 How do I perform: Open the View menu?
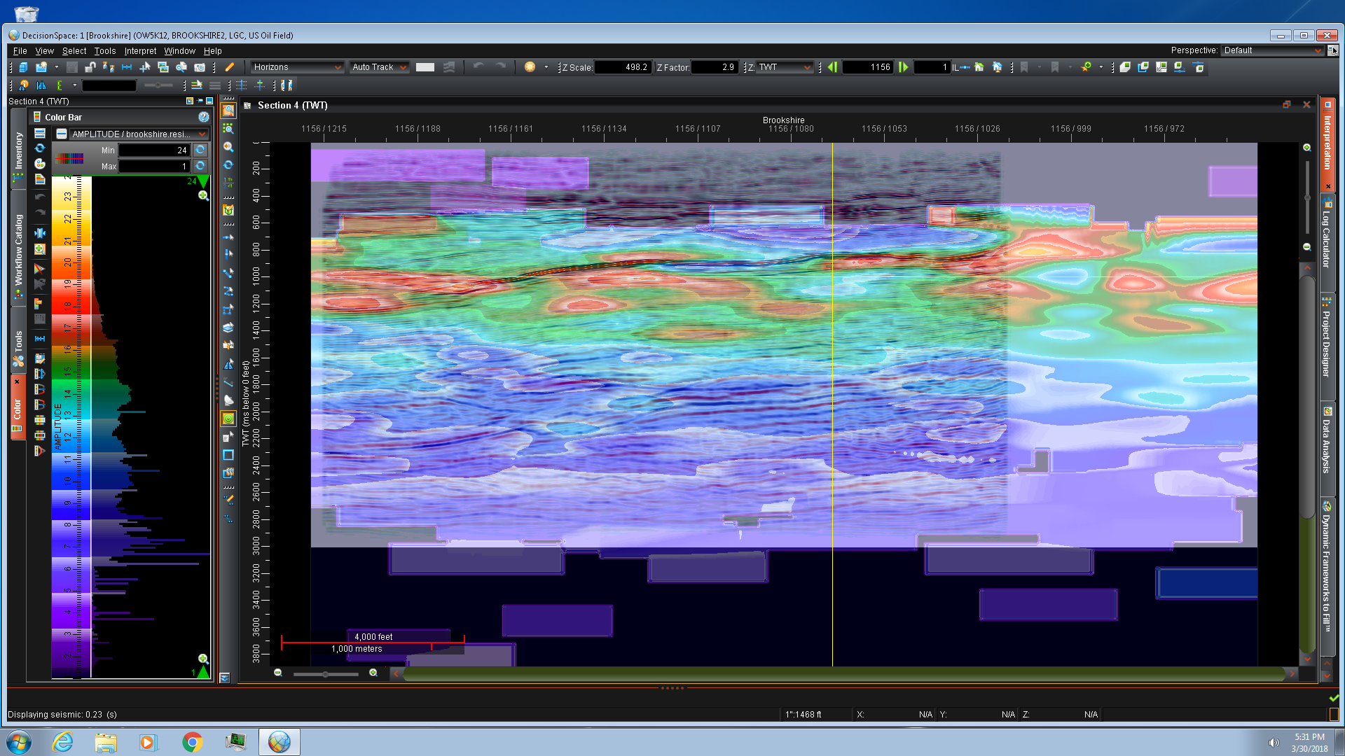[44, 51]
